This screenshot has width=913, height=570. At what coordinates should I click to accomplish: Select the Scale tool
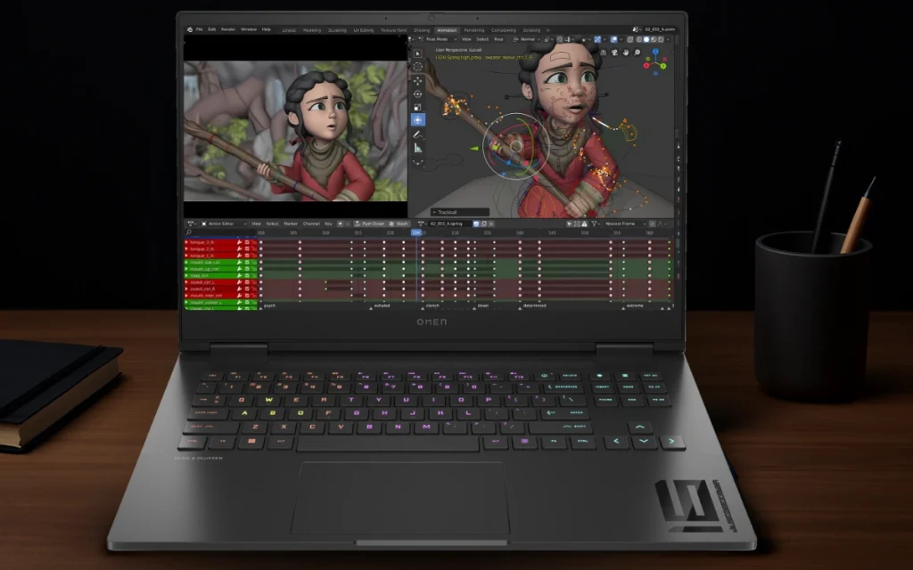point(417,108)
